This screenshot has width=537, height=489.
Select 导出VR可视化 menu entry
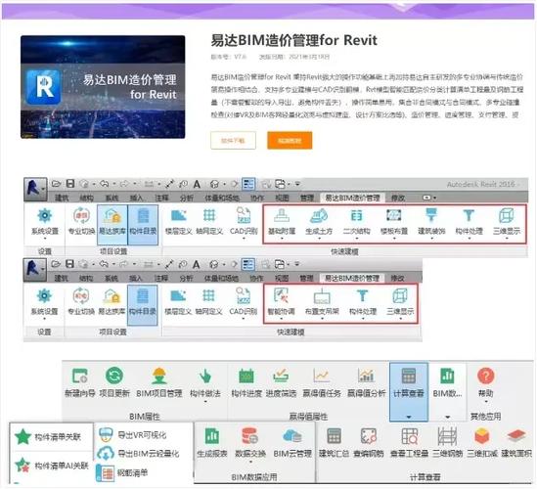click(132, 435)
